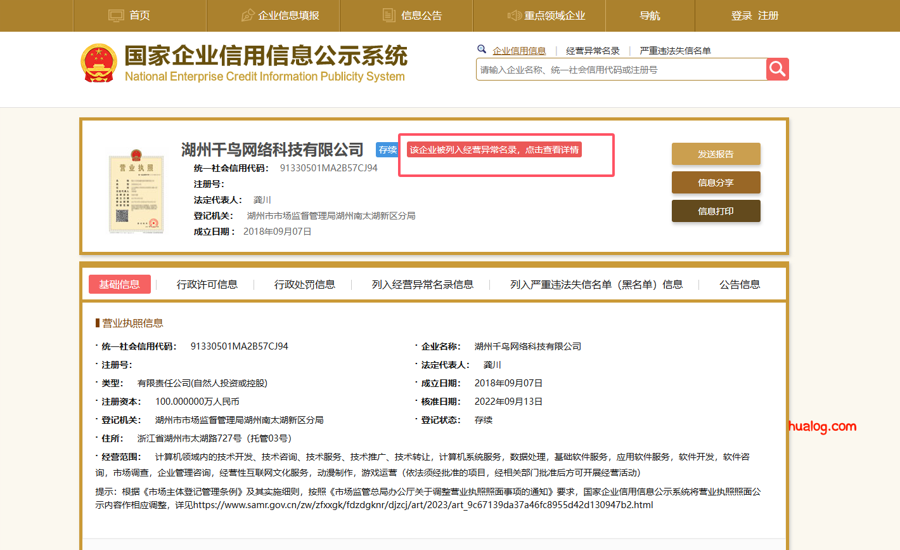Click registration authority value in license section
900x550 pixels.
[x=239, y=420]
